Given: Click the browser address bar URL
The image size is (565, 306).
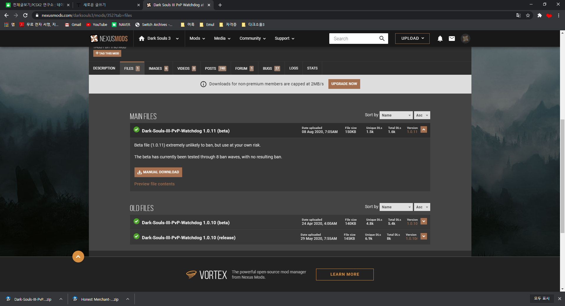Looking at the screenshot, I should point(87,15).
